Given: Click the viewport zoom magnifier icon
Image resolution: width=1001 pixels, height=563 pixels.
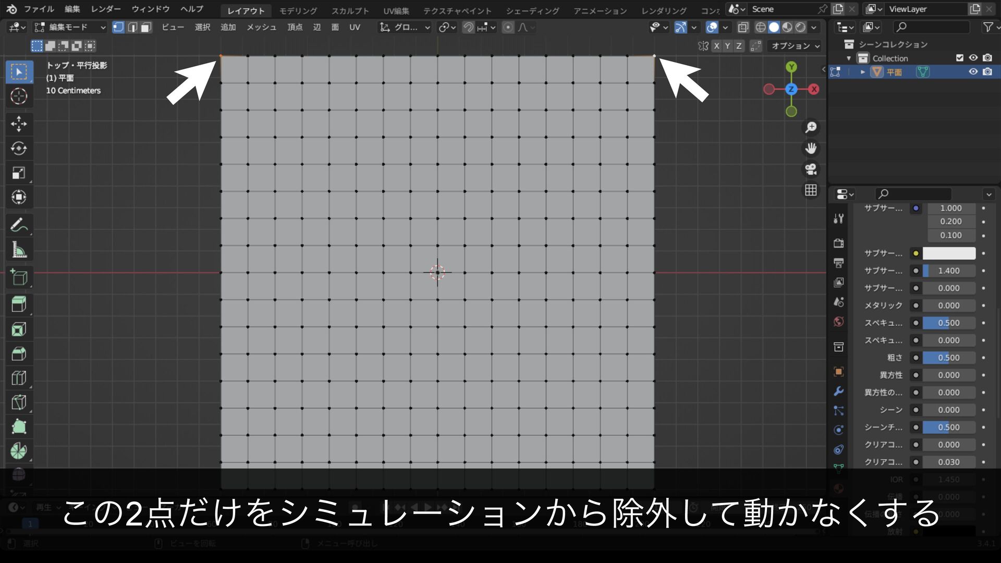Looking at the screenshot, I should 811,127.
